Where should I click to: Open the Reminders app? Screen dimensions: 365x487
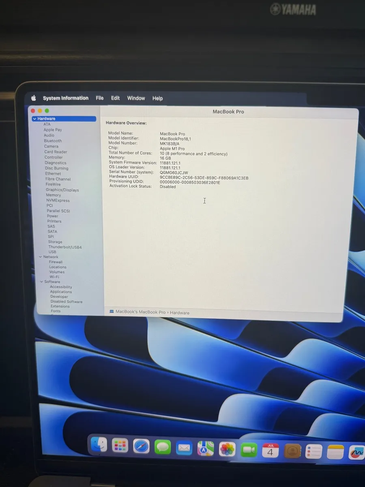[314, 450]
